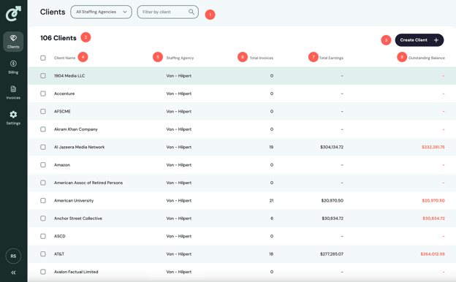The image size is (456, 282).
Task: Click the 106 Clients count heading
Action: pyautogui.click(x=58, y=38)
